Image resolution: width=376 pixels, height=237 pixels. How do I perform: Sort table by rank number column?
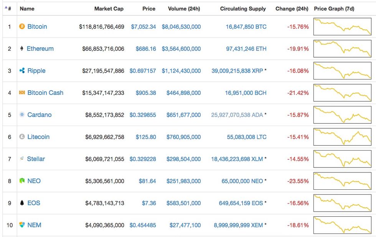8,8
